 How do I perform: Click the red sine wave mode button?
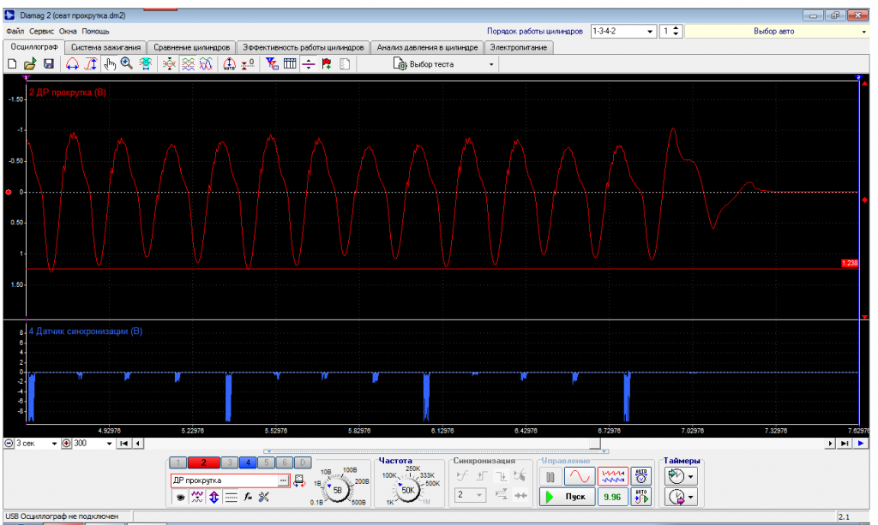point(580,477)
